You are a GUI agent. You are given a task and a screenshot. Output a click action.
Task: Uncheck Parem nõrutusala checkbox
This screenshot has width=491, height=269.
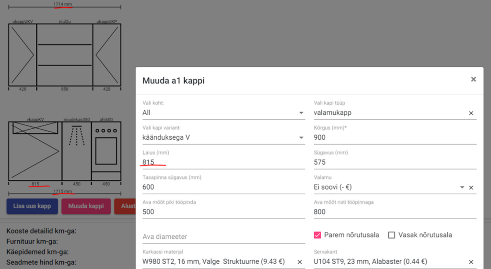click(x=317, y=235)
